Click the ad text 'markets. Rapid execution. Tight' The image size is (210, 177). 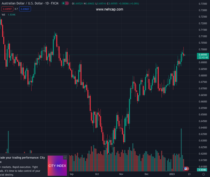[x=20, y=167]
